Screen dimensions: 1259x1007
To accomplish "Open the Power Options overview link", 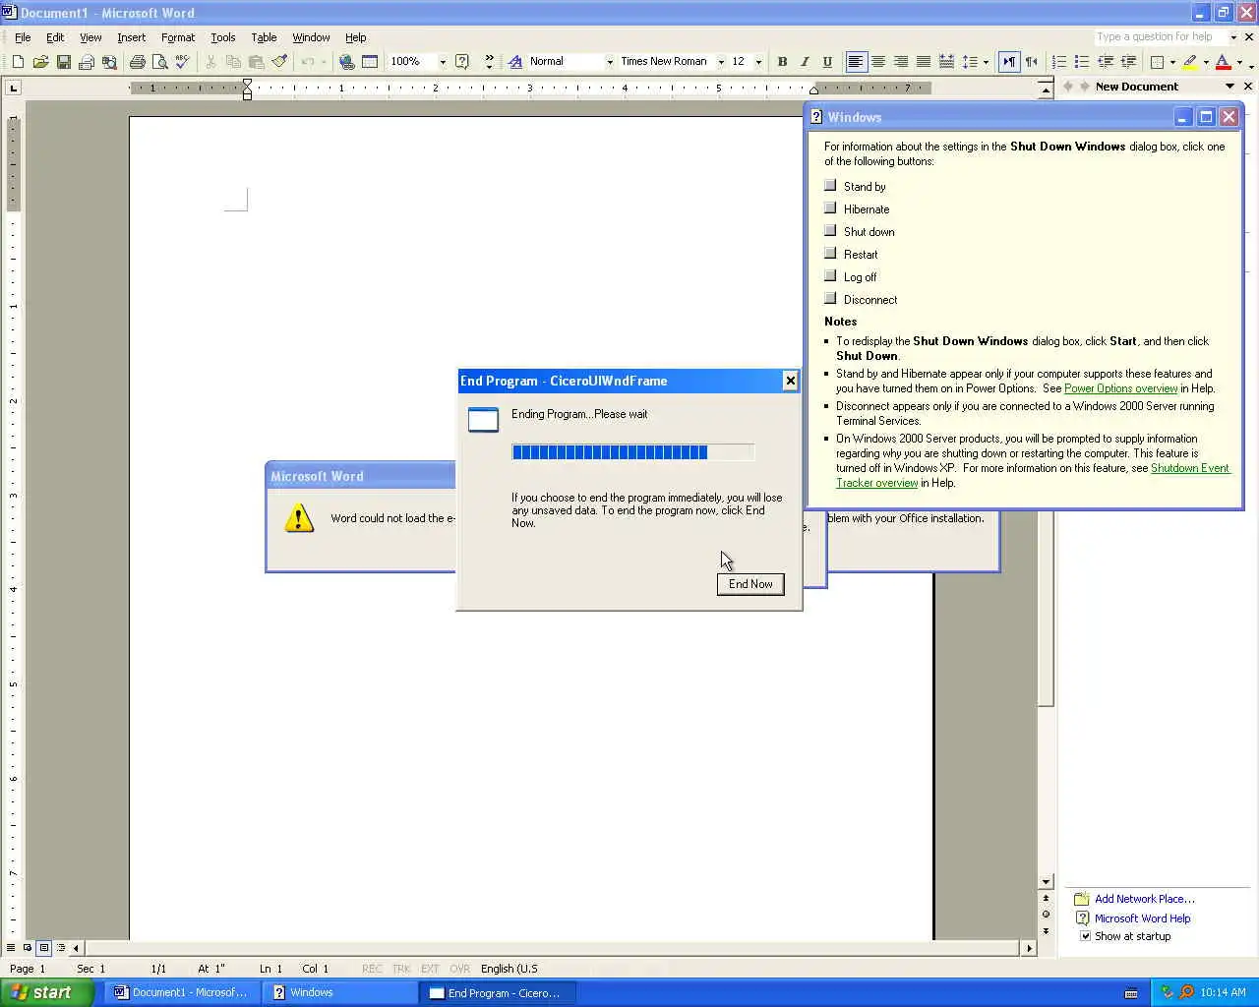I will click(1120, 388).
